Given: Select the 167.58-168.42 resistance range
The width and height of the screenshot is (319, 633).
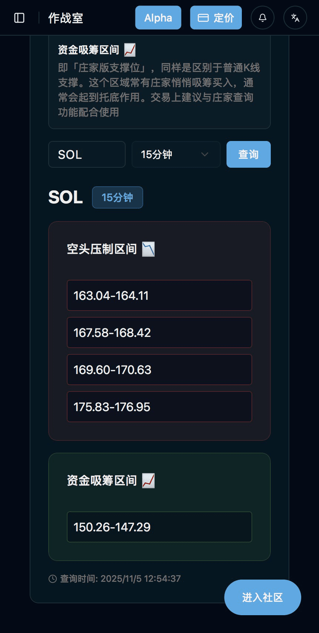Looking at the screenshot, I should [x=159, y=332].
